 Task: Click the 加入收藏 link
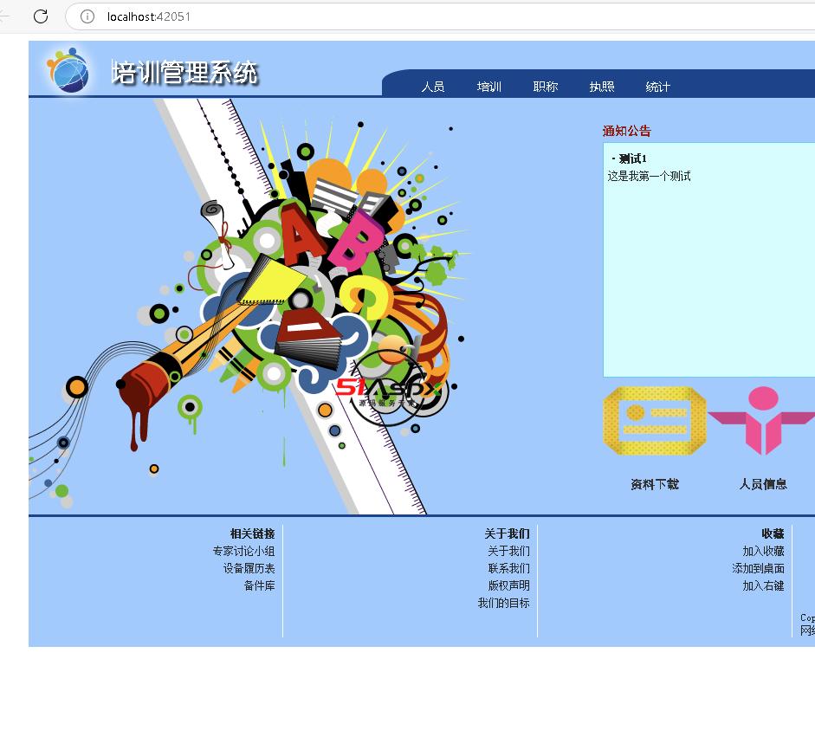pos(763,551)
